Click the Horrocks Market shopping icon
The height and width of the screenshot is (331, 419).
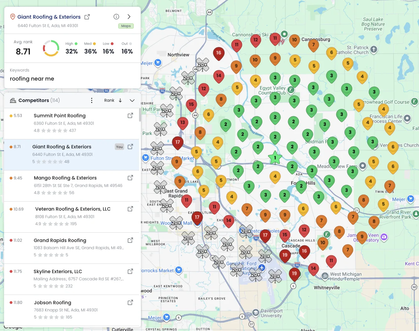[x=179, y=270]
